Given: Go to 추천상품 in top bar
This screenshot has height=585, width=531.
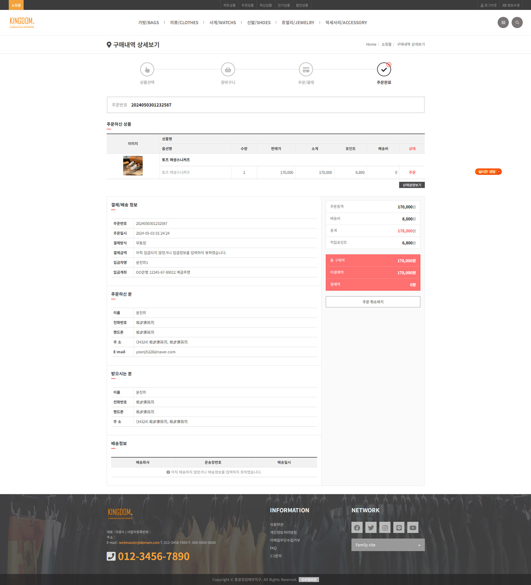Looking at the screenshot, I should click(247, 5).
